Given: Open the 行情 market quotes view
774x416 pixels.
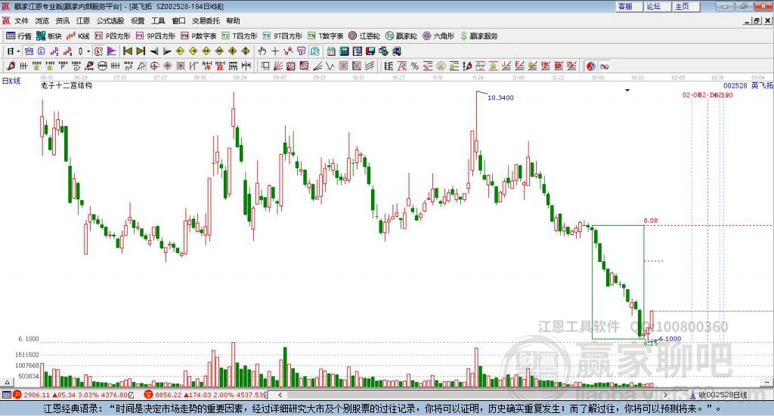Looking at the screenshot, I should click(x=20, y=35).
